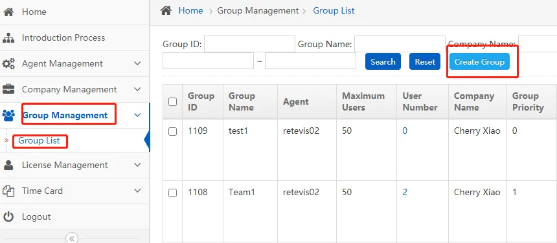Check the row for group 1108
The width and height of the screenshot is (557, 243).
(x=172, y=193)
